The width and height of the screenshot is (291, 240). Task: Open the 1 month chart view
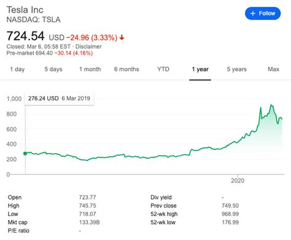point(90,69)
